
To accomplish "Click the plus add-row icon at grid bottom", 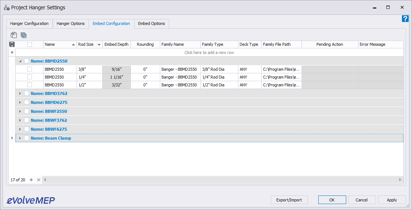I will pos(31,180).
